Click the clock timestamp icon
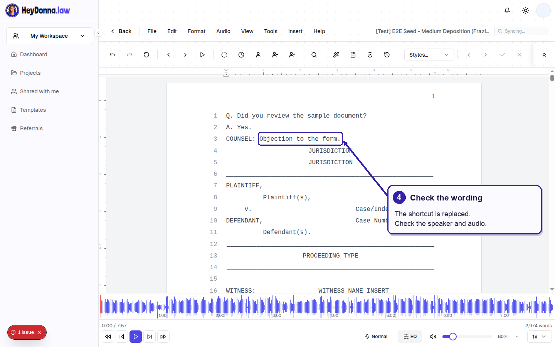The width and height of the screenshot is (555, 347). tap(241, 55)
